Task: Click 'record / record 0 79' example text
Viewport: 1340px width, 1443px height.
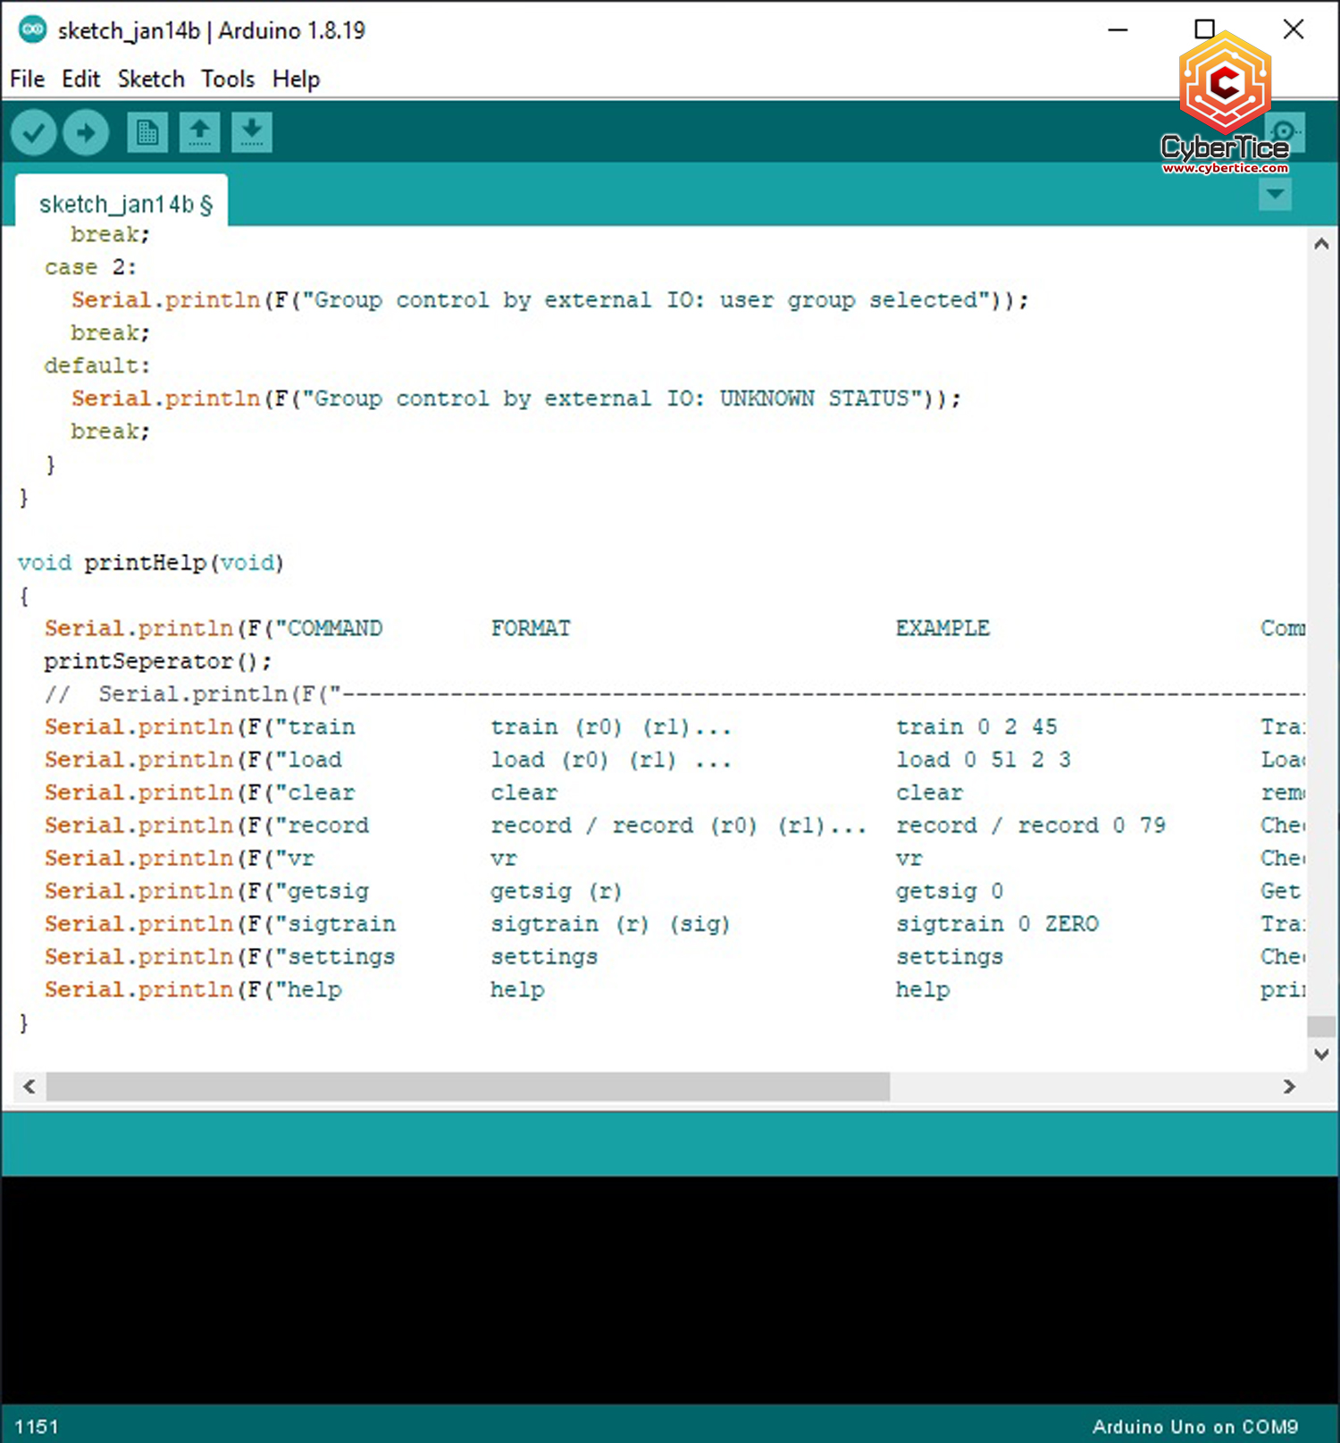Action: click(x=1031, y=826)
